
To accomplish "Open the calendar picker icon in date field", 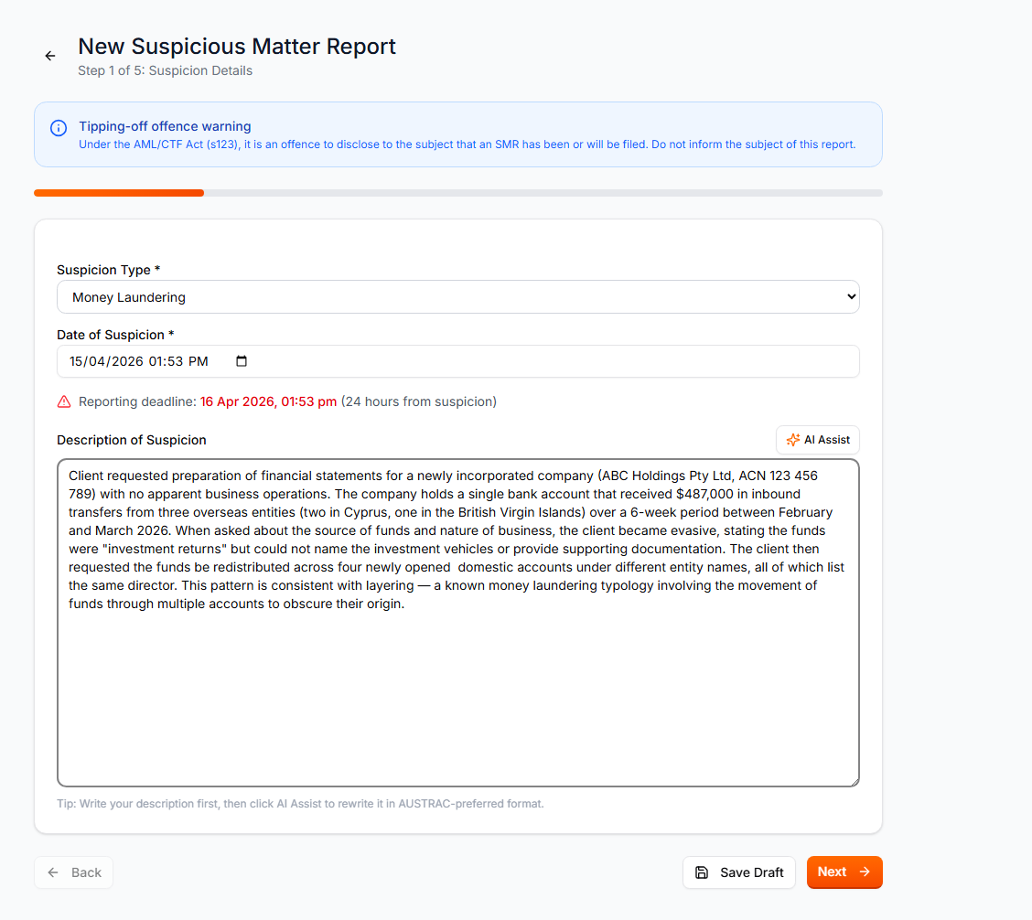I will [x=242, y=361].
